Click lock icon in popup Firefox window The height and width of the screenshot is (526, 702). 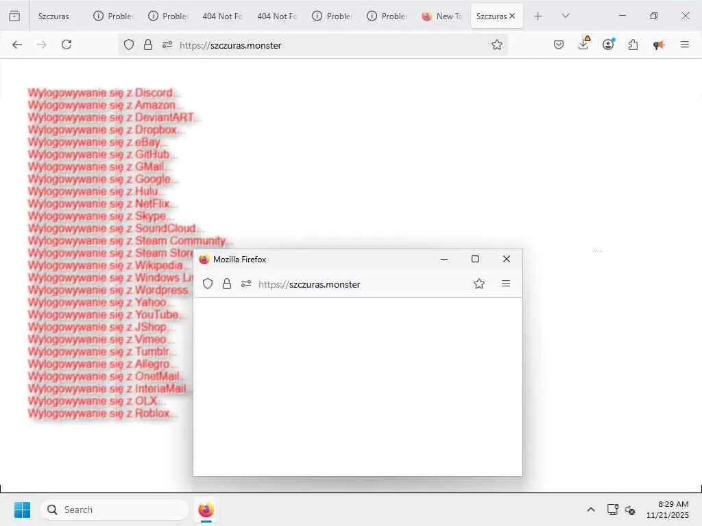pos(227,284)
